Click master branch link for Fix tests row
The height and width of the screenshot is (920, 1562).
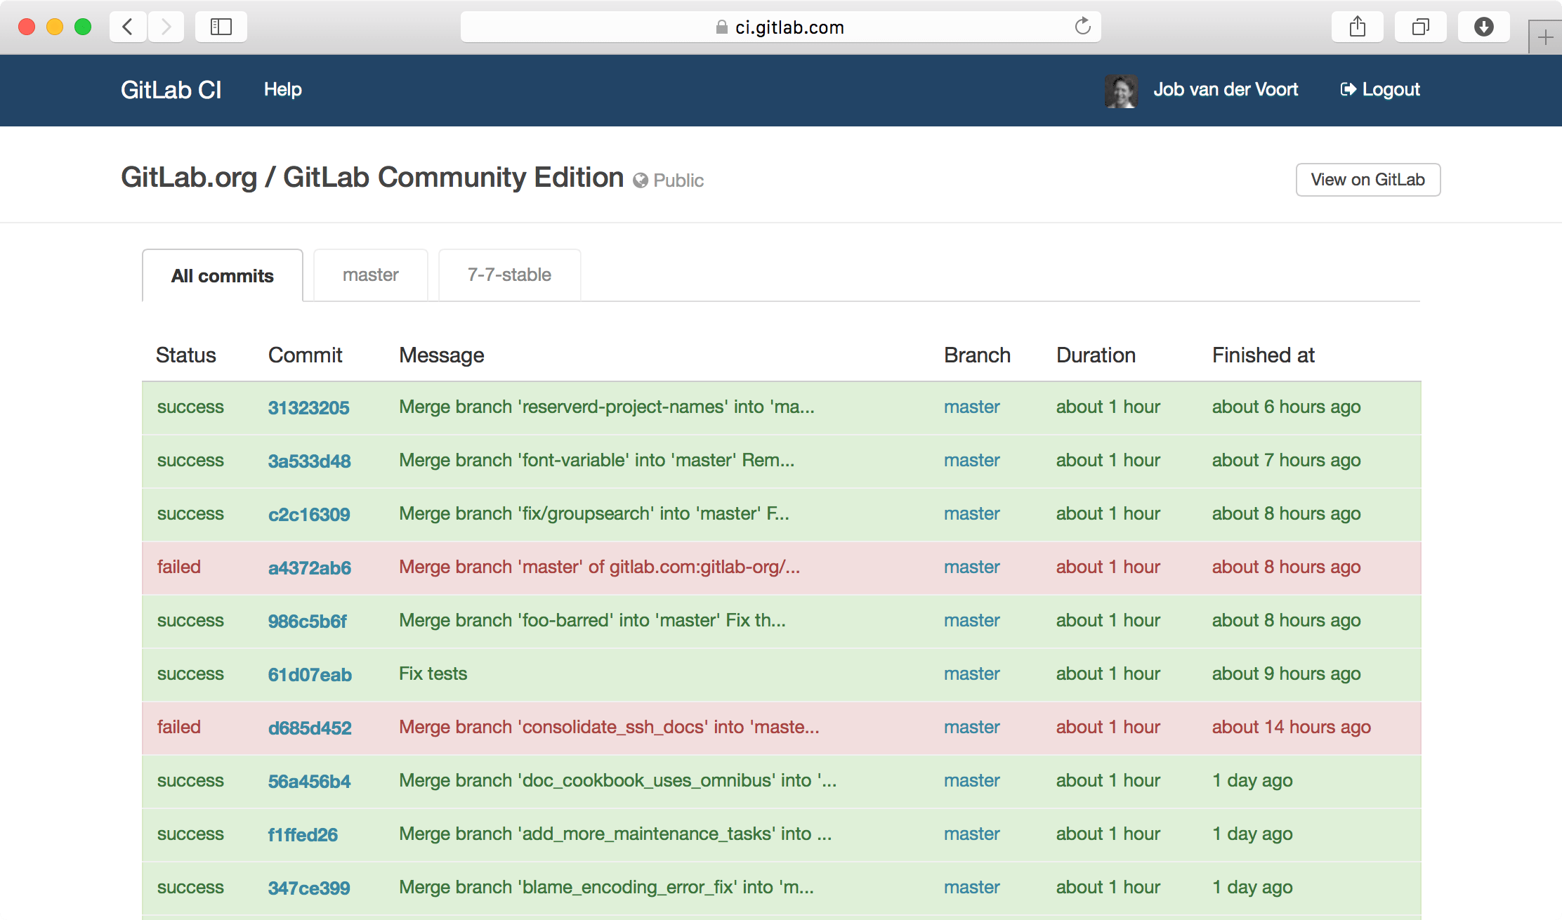971,674
